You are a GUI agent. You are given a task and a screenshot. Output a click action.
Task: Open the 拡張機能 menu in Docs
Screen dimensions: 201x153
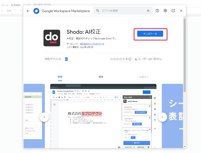[16, 5]
